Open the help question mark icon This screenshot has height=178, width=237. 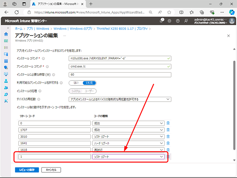(178, 21)
